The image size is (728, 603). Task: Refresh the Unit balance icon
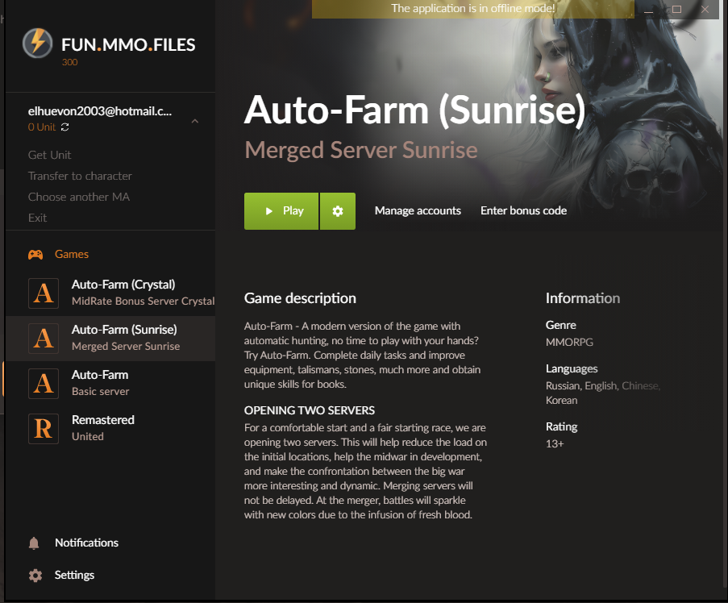point(65,127)
